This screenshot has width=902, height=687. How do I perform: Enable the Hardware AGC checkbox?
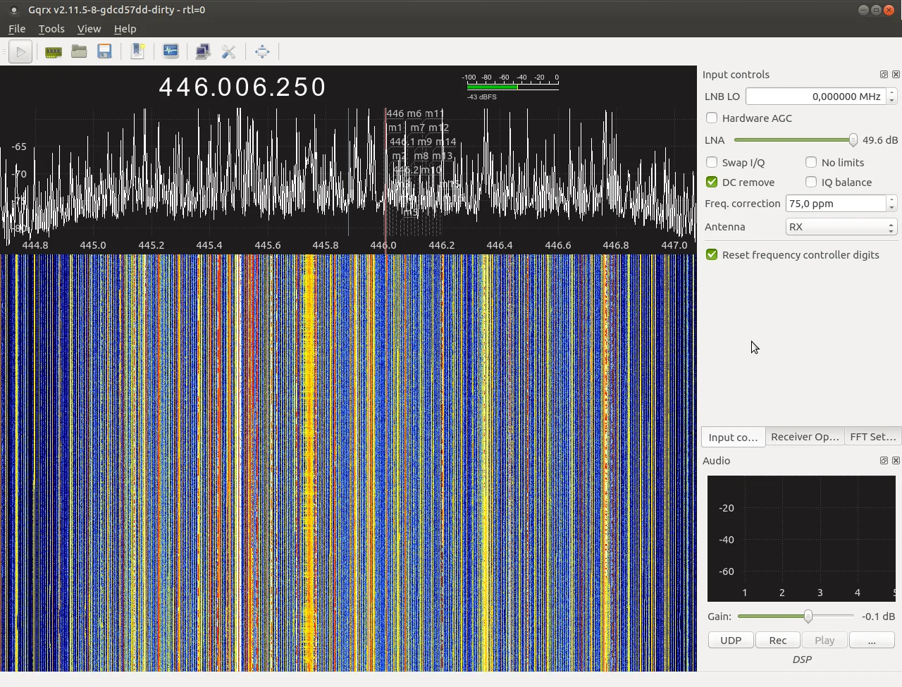click(x=712, y=118)
